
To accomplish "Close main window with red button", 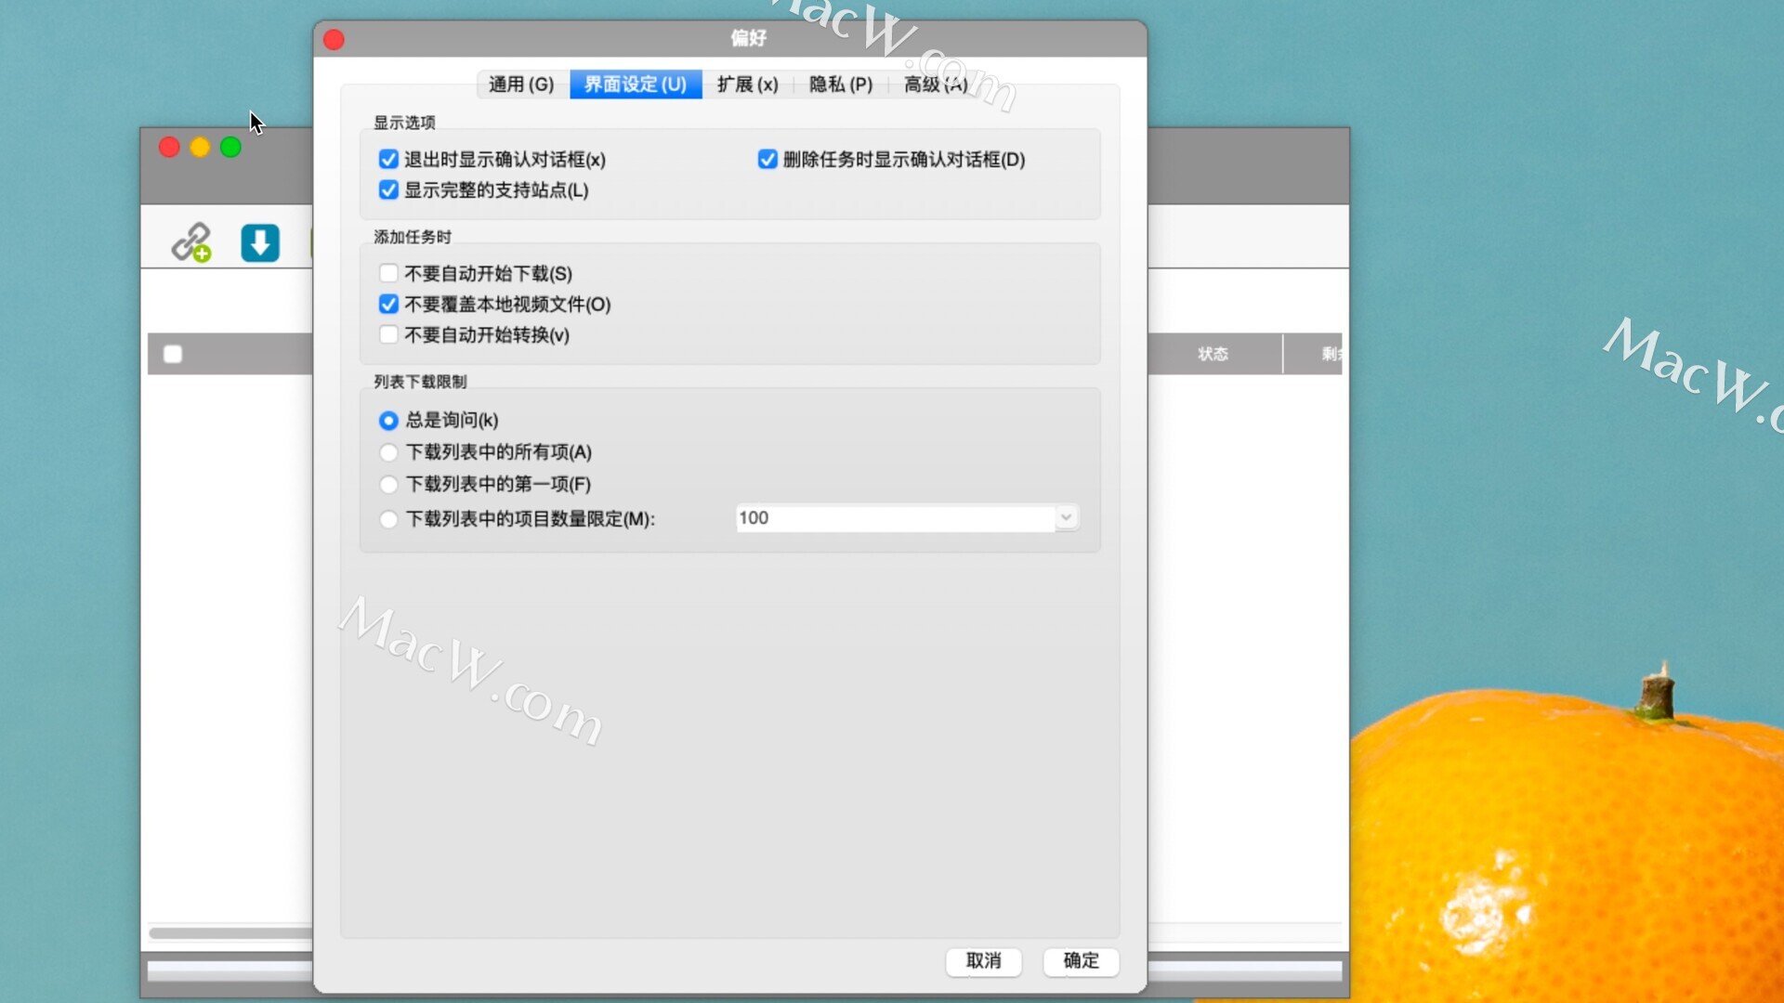I will 169,147.
